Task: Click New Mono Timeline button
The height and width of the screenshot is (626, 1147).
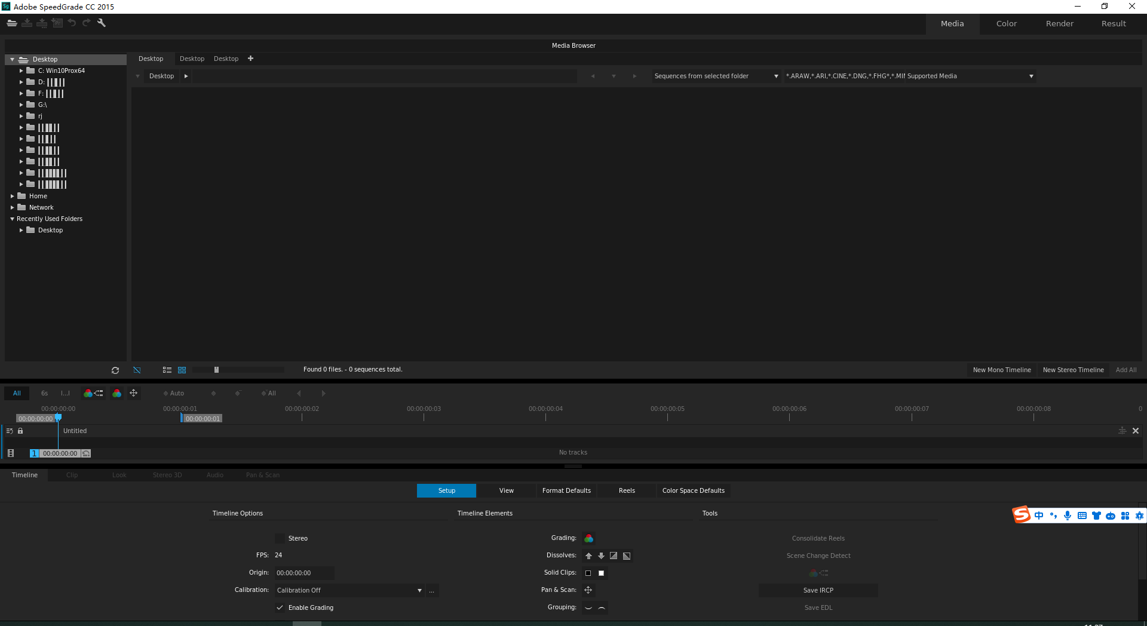Action: point(1002,370)
